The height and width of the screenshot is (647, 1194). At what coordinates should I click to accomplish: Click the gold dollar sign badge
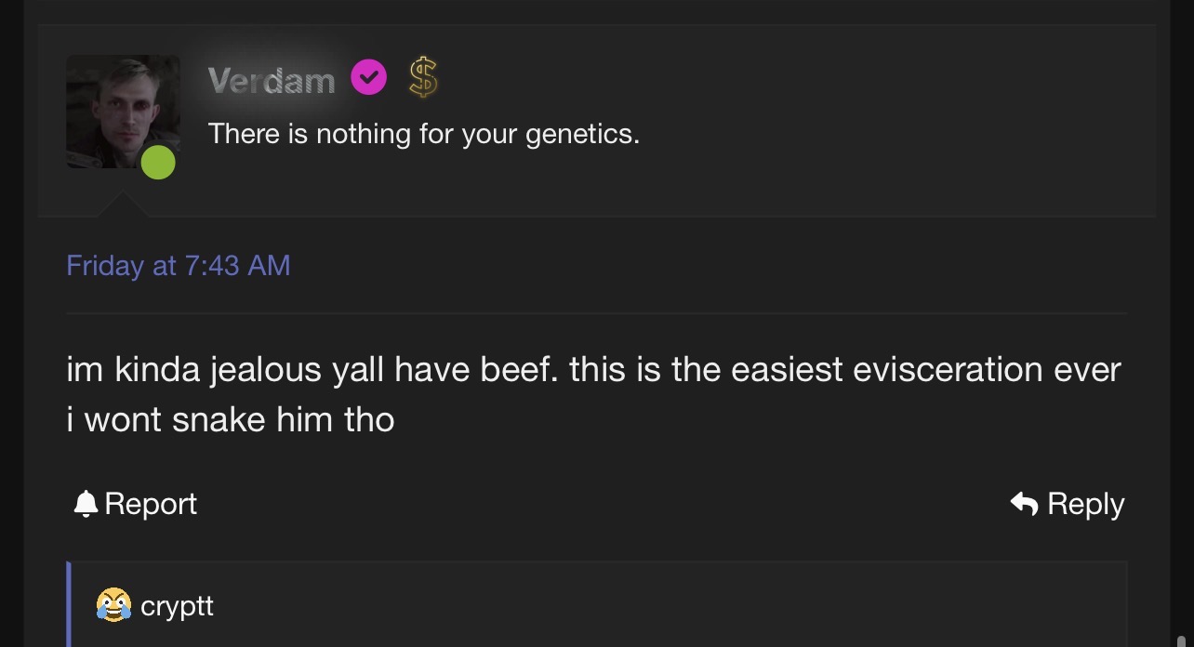423,78
